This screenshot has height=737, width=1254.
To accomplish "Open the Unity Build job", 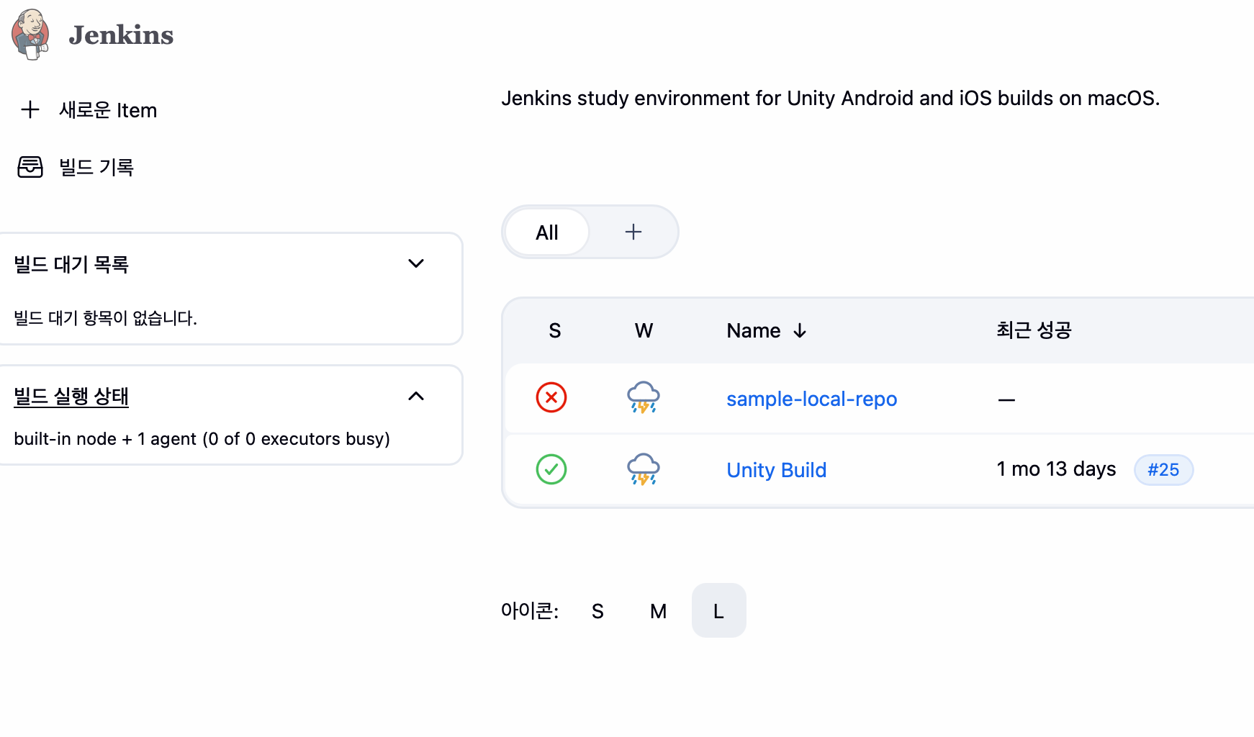I will point(776,470).
